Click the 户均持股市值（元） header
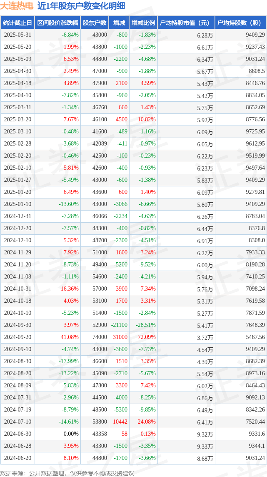Screen dimensions: 267x477 point(187,23)
